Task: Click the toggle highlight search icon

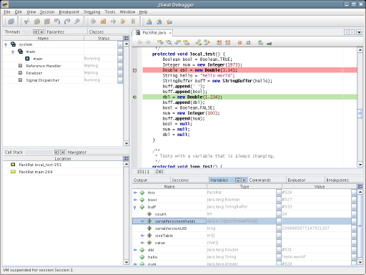Action: pyautogui.click(x=186, y=42)
